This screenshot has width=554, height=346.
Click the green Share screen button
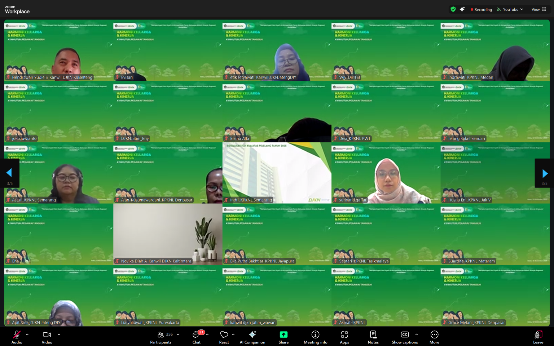click(x=283, y=337)
